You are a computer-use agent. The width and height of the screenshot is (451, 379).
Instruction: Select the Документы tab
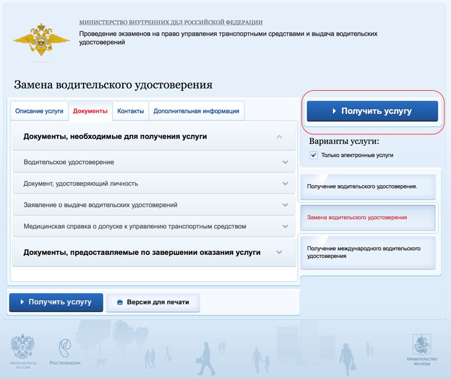pos(90,111)
